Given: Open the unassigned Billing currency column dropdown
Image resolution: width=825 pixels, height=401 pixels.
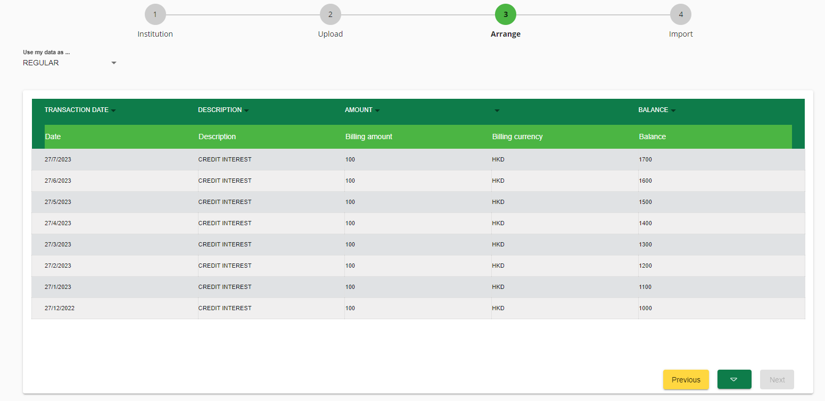Looking at the screenshot, I should point(497,110).
